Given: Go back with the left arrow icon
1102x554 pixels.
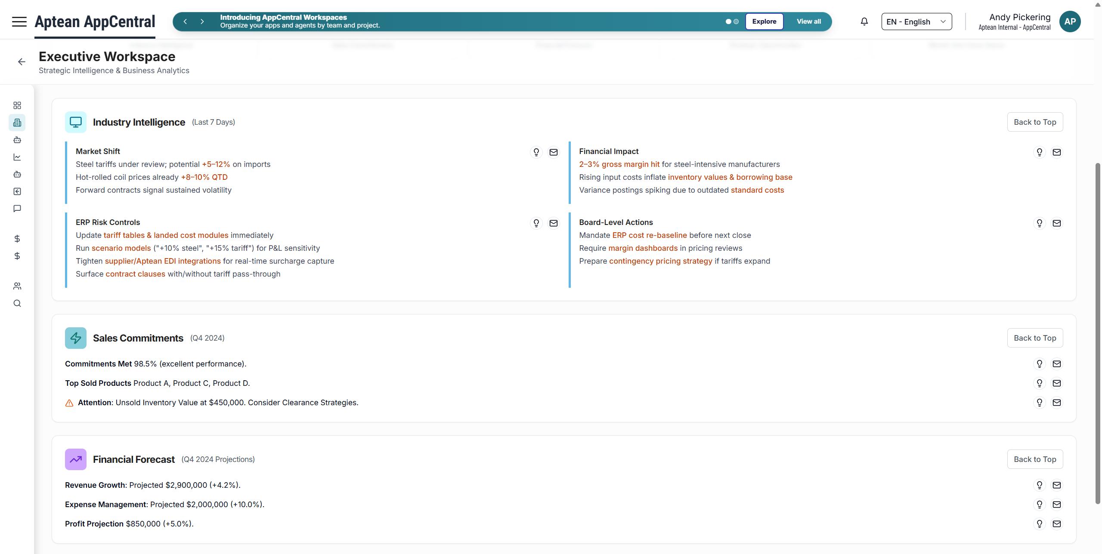Looking at the screenshot, I should pyautogui.click(x=22, y=62).
